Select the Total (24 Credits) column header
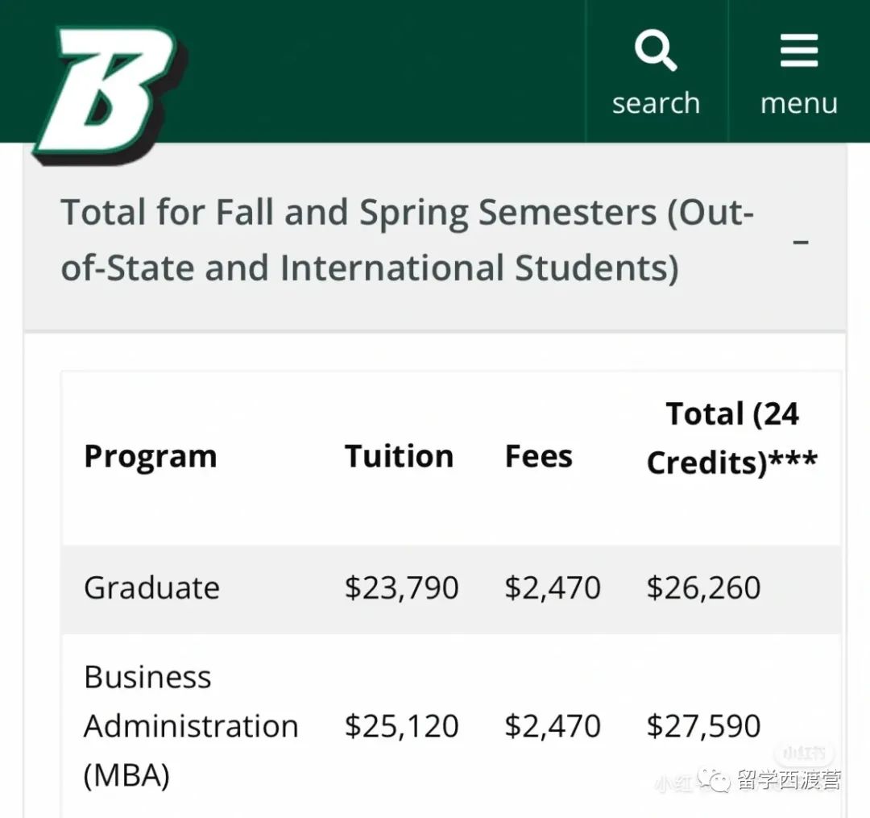The width and height of the screenshot is (870, 818). 731,438
